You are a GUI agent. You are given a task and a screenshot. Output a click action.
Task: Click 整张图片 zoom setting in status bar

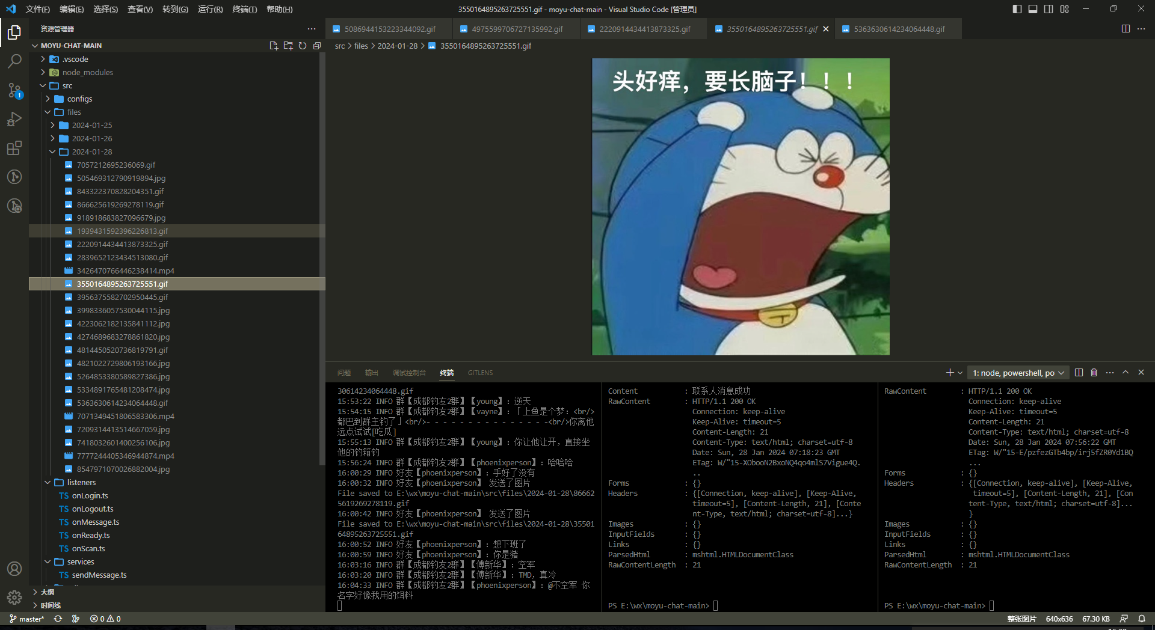pos(1022,619)
